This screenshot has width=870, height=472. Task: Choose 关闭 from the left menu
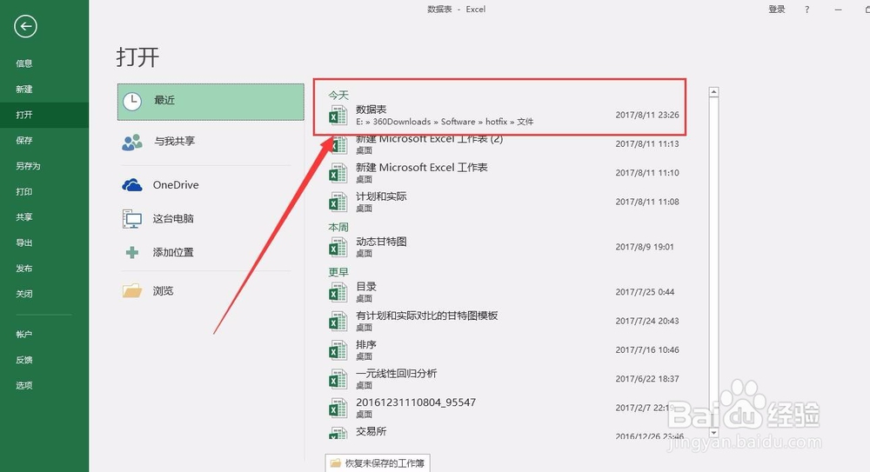click(24, 294)
